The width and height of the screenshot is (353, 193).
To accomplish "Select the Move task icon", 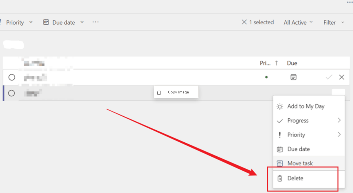I will (x=279, y=163).
